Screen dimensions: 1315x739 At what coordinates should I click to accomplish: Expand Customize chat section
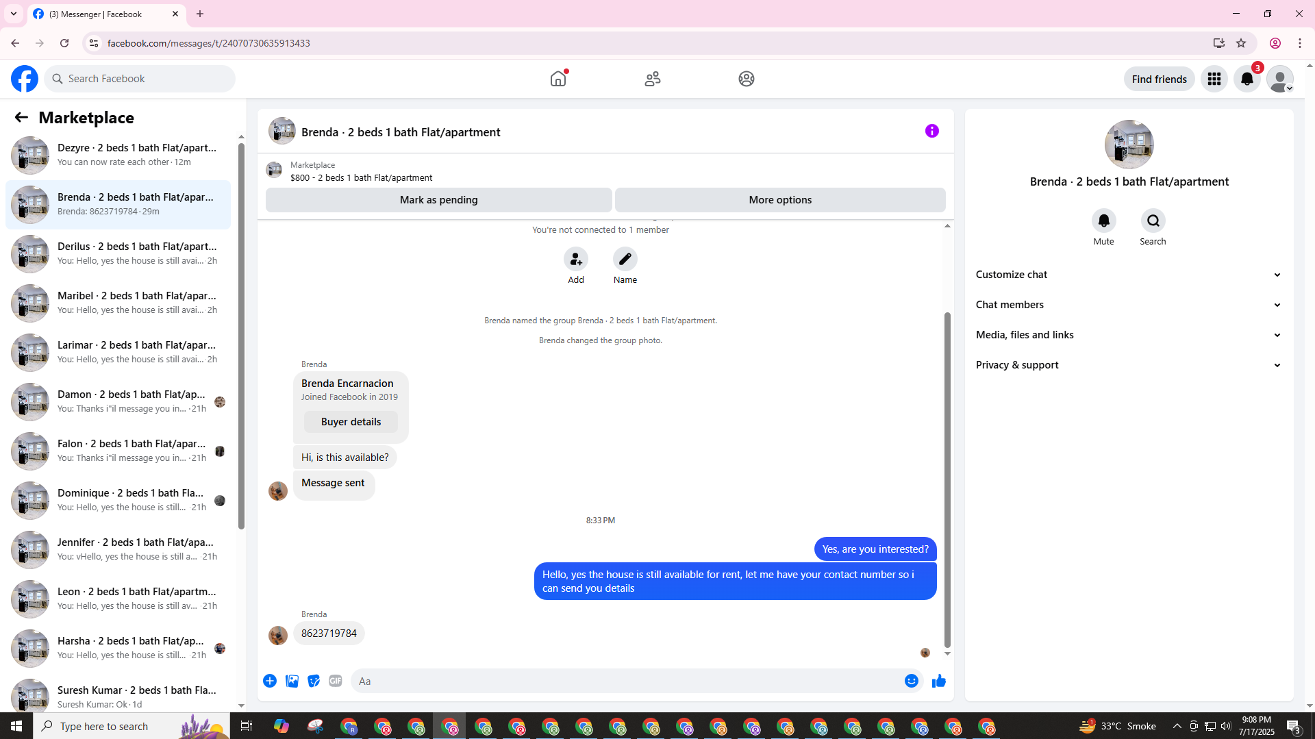(x=1129, y=275)
